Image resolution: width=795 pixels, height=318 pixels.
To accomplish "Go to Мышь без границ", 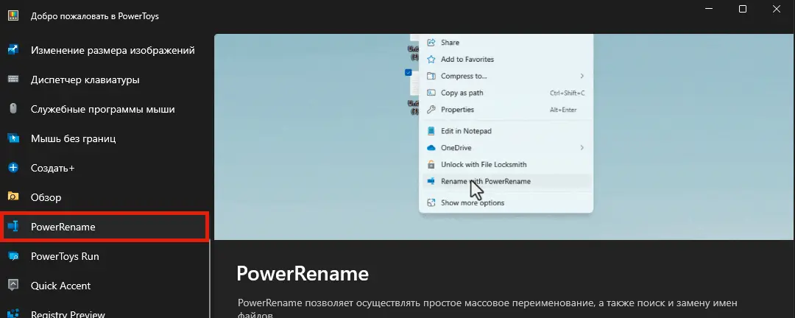I will pyautogui.click(x=73, y=138).
